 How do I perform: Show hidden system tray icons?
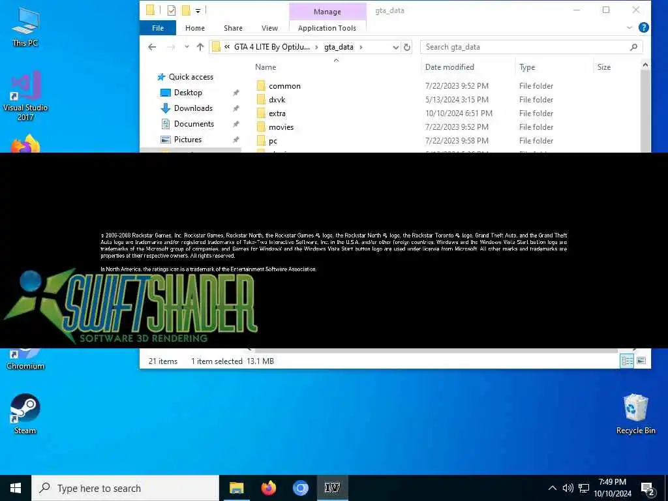click(x=552, y=488)
